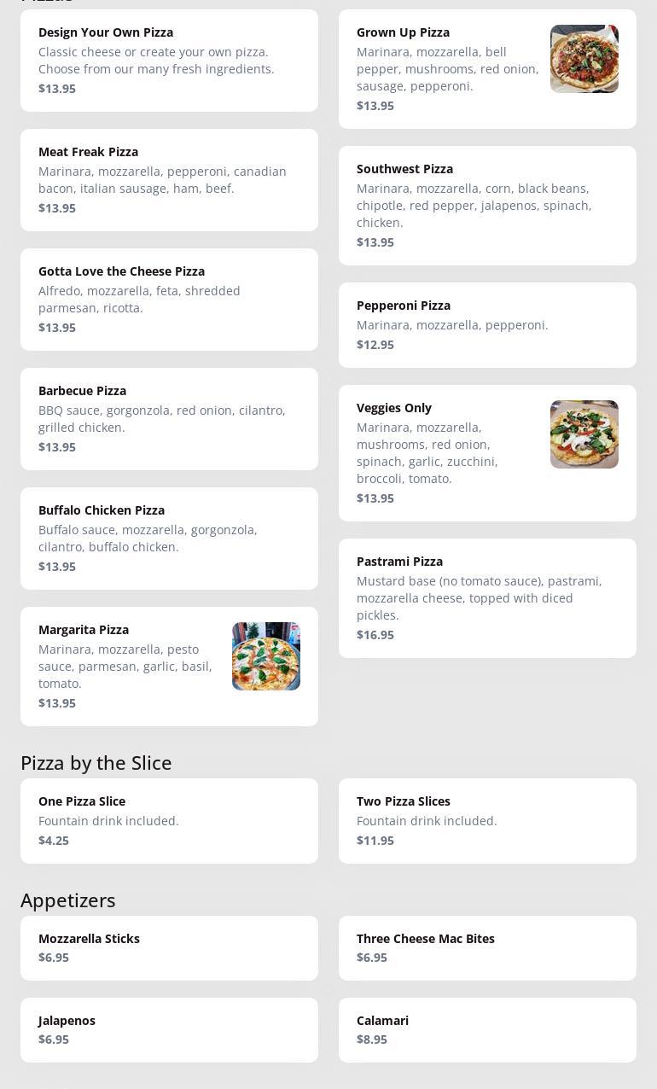Add One Pizza Slice option
The width and height of the screenshot is (657, 1089).
pyautogui.click(x=169, y=821)
